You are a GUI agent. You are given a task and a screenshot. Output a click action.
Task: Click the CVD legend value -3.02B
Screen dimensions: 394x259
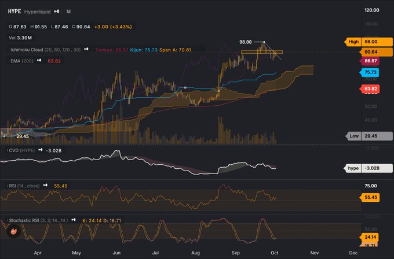[53, 150]
